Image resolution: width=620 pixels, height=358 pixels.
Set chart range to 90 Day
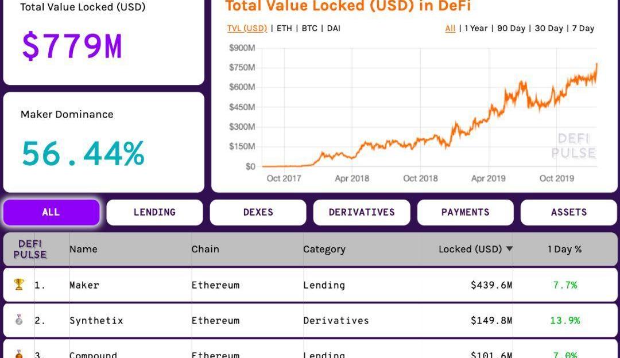click(511, 28)
